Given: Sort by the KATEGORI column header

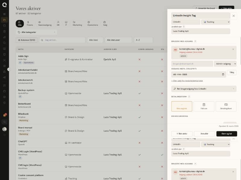Looking at the screenshot, I should click(x=69, y=49).
